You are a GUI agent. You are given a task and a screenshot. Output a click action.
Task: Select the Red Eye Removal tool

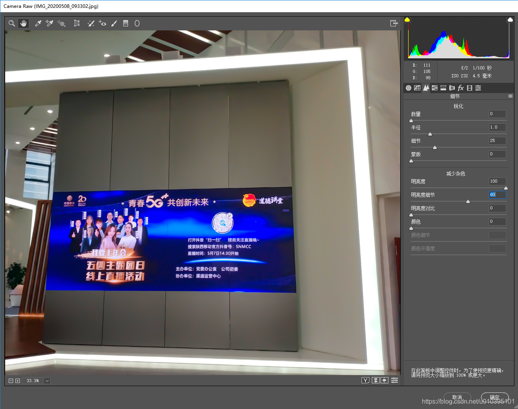pyautogui.click(x=102, y=23)
